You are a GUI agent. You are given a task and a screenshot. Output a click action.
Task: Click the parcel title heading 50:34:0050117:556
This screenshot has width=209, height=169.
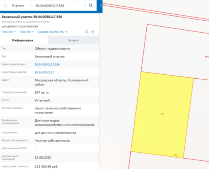pos(32,17)
